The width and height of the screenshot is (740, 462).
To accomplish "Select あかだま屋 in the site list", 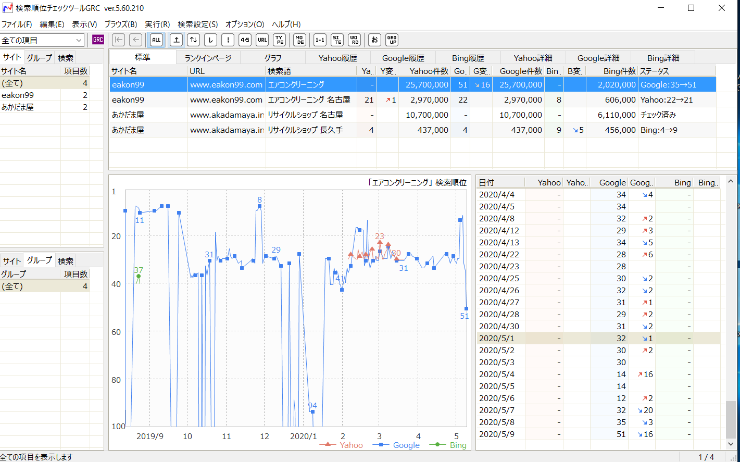I will point(18,107).
